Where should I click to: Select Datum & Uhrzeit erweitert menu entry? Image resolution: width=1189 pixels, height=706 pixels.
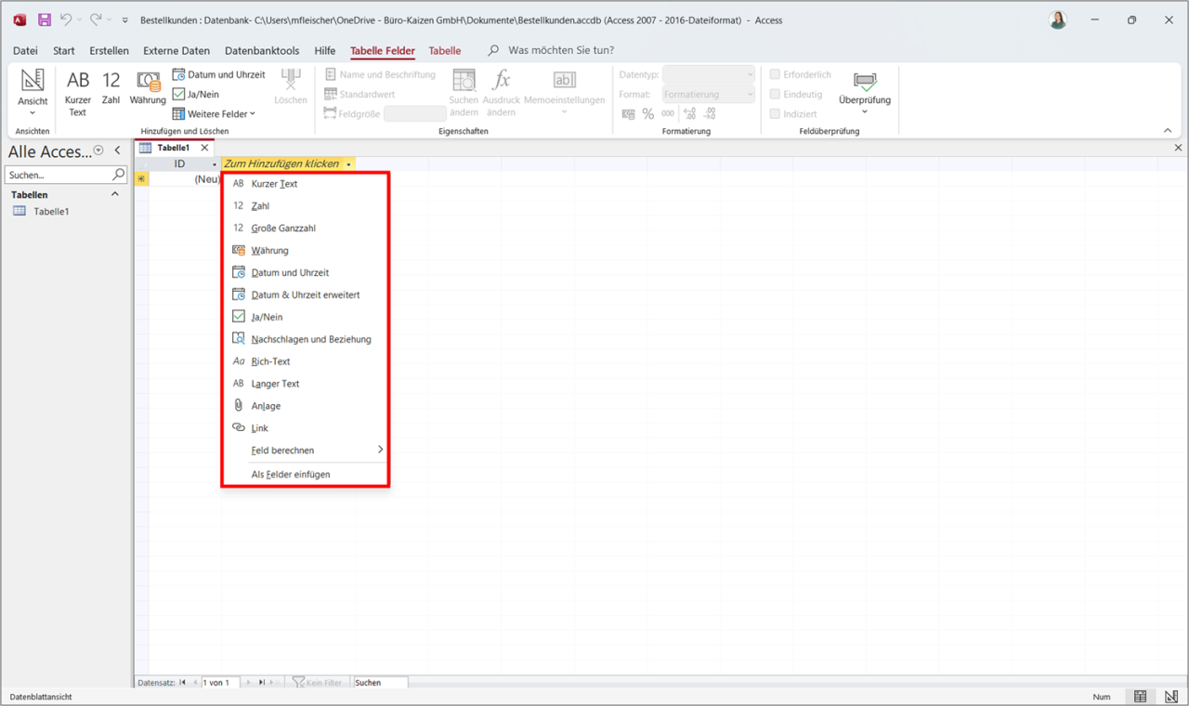pyautogui.click(x=306, y=294)
